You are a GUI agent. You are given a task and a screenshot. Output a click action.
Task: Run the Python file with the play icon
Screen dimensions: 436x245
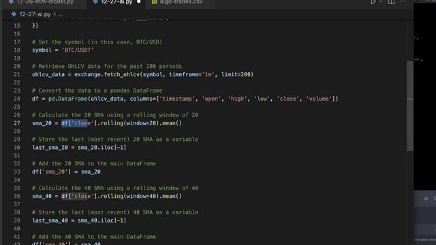point(373,2)
